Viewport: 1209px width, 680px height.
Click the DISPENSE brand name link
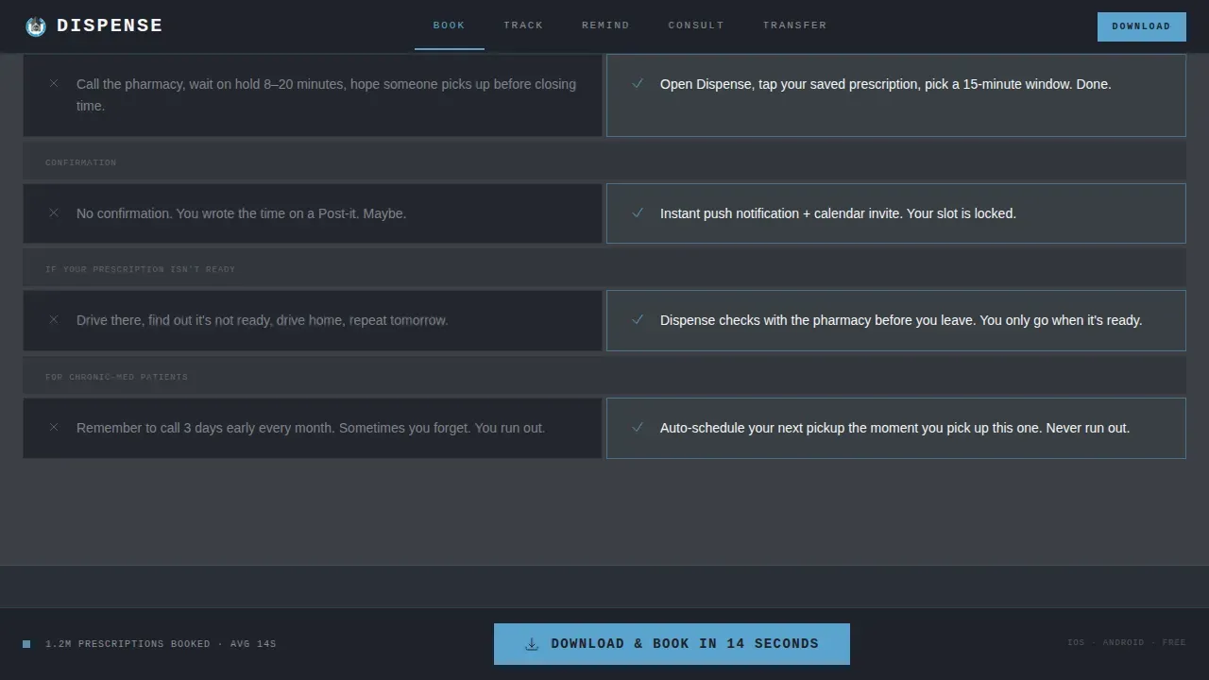click(110, 25)
